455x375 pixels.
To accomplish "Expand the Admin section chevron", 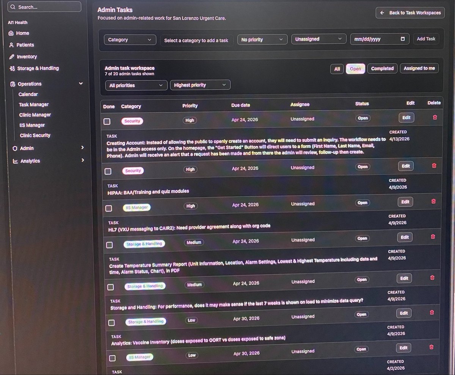I will pos(82,148).
